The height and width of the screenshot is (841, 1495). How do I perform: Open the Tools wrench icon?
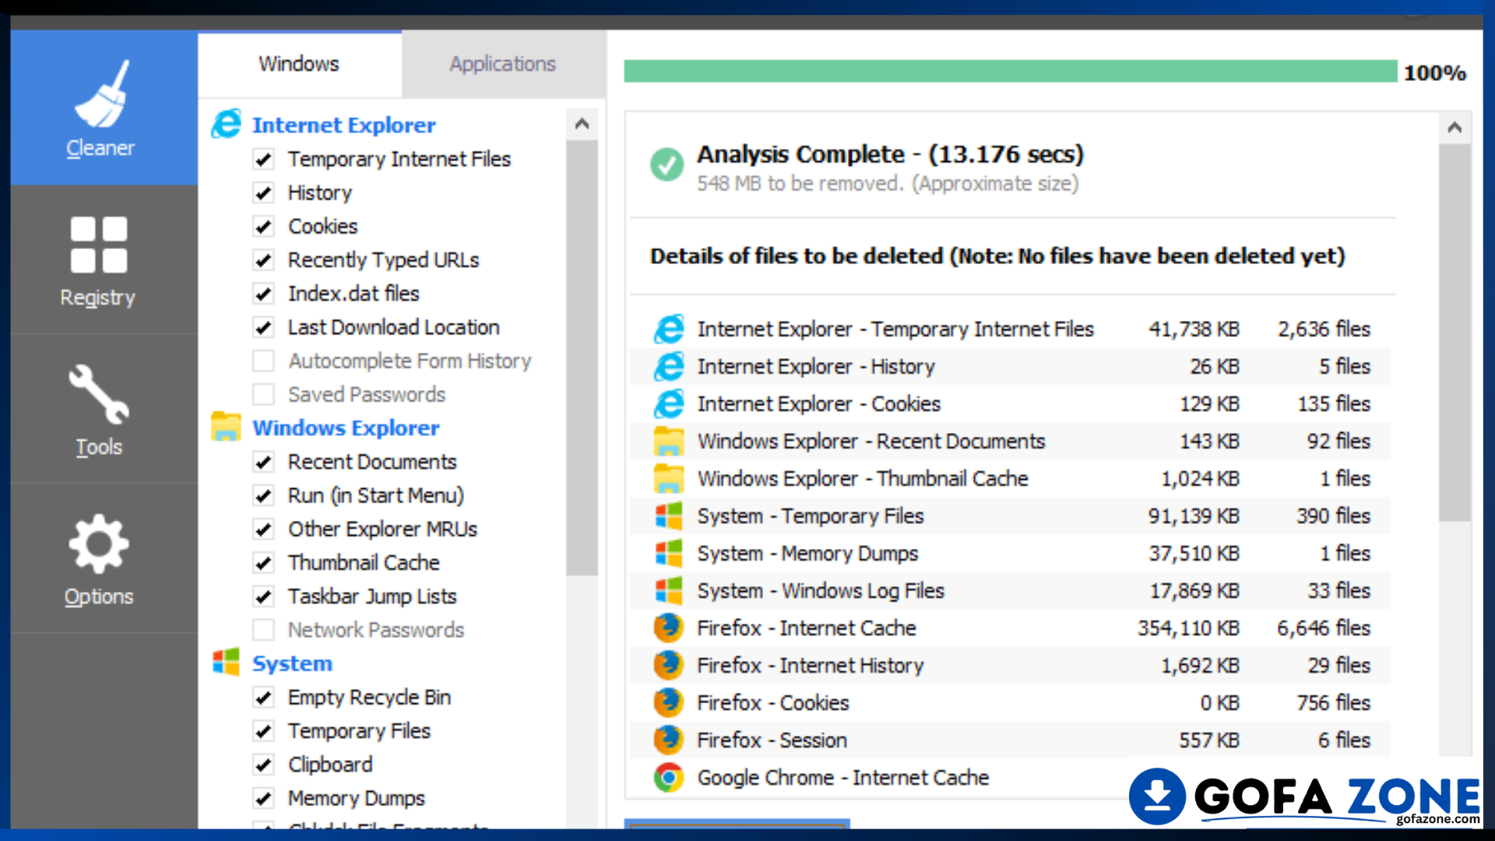point(99,394)
